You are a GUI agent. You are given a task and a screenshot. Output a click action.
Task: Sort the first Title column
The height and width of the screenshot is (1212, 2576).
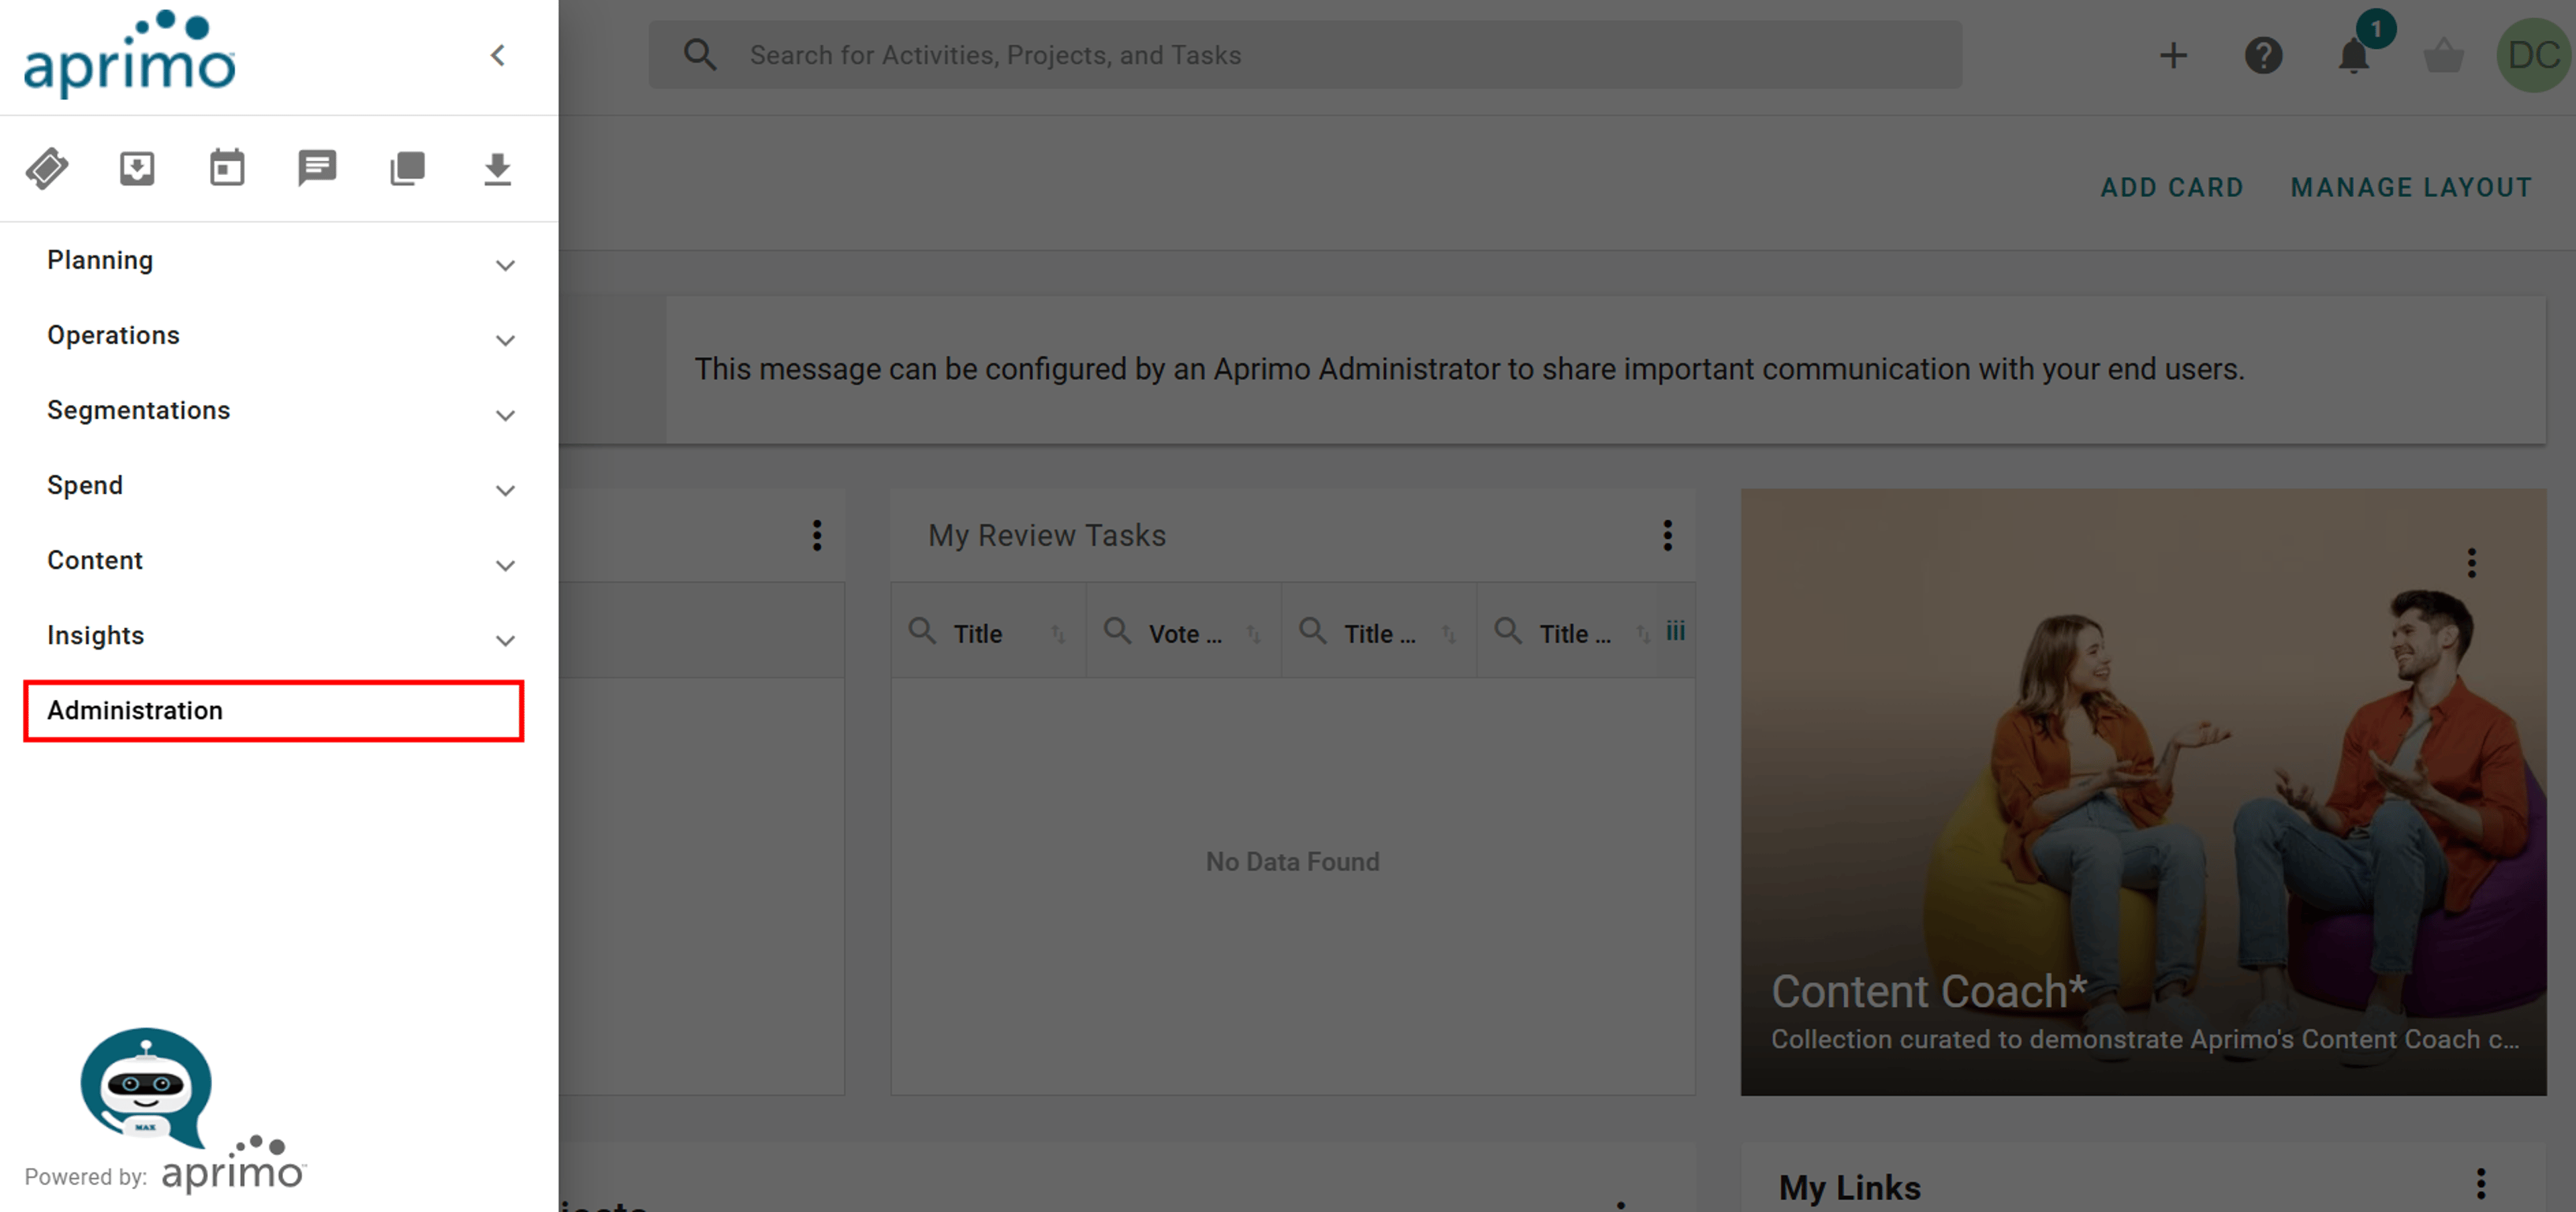[1058, 633]
